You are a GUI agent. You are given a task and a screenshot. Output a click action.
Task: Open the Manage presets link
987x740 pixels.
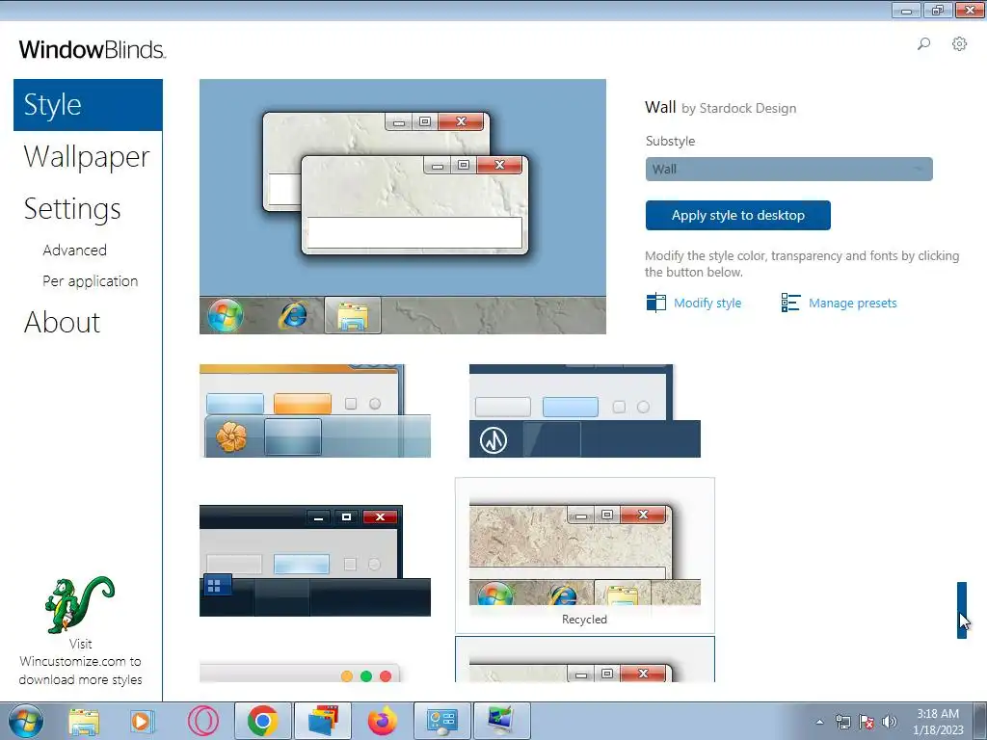click(x=852, y=304)
